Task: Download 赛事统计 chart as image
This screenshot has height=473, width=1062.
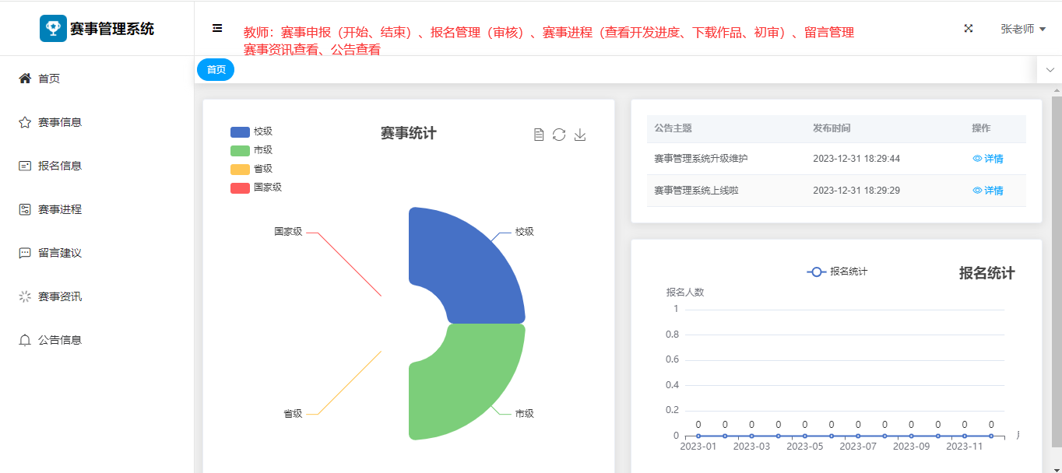Action: coord(580,135)
